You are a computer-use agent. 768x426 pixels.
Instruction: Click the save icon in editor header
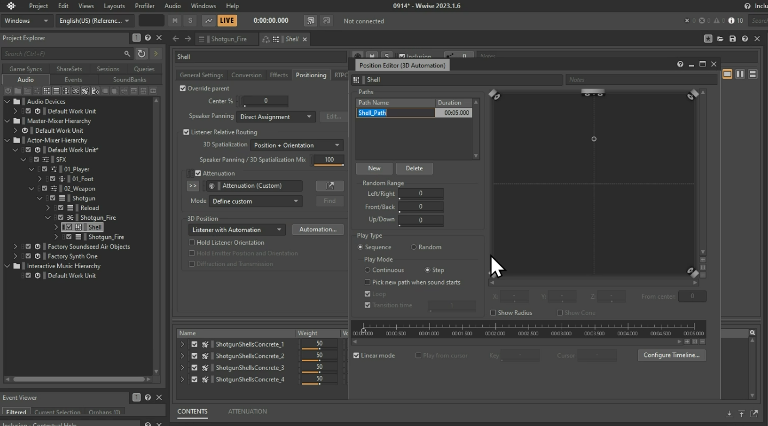pyautogui.click(x=733, y=39)
